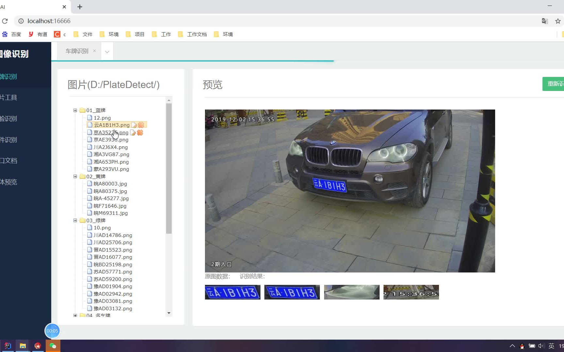Click the edit icon beside 京A35225.png
This screenshot has height=352, width=564.
[133, 133]
